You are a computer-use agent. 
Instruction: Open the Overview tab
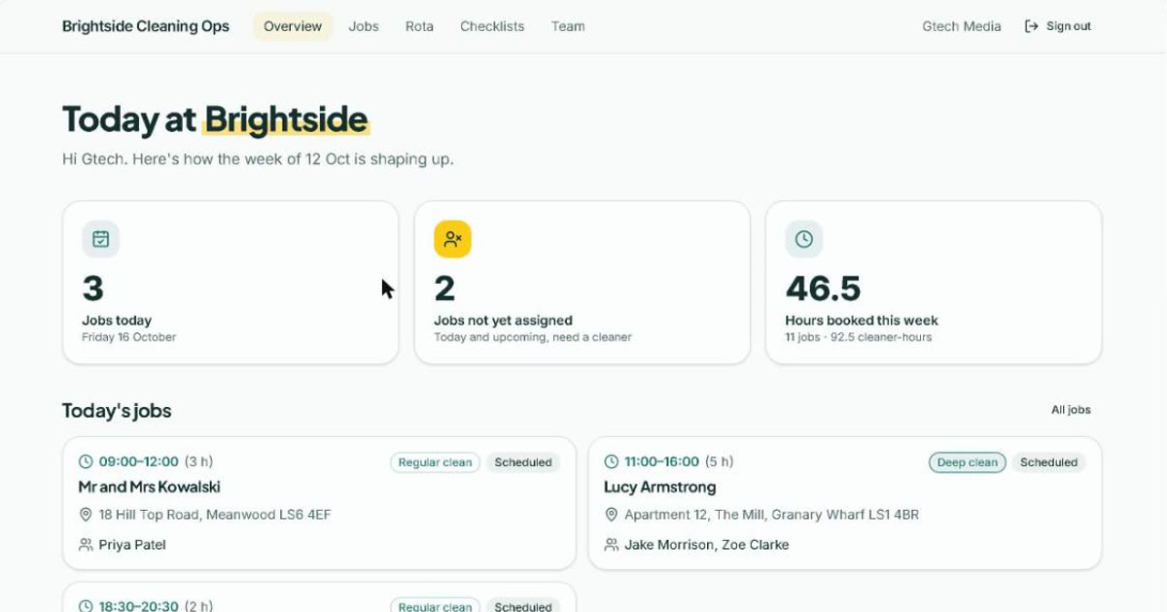pyautogui.click(x=293, y=26)
